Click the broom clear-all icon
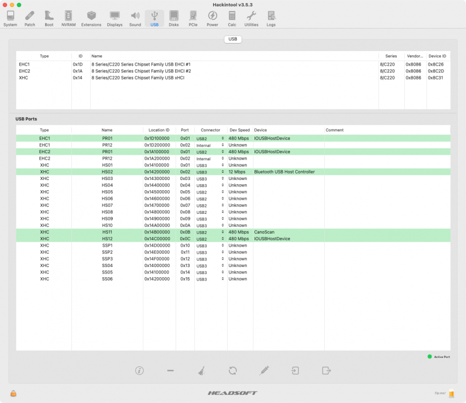Image resolution: width=466 pixels, height=403 pixels. (x=202, y=371)
